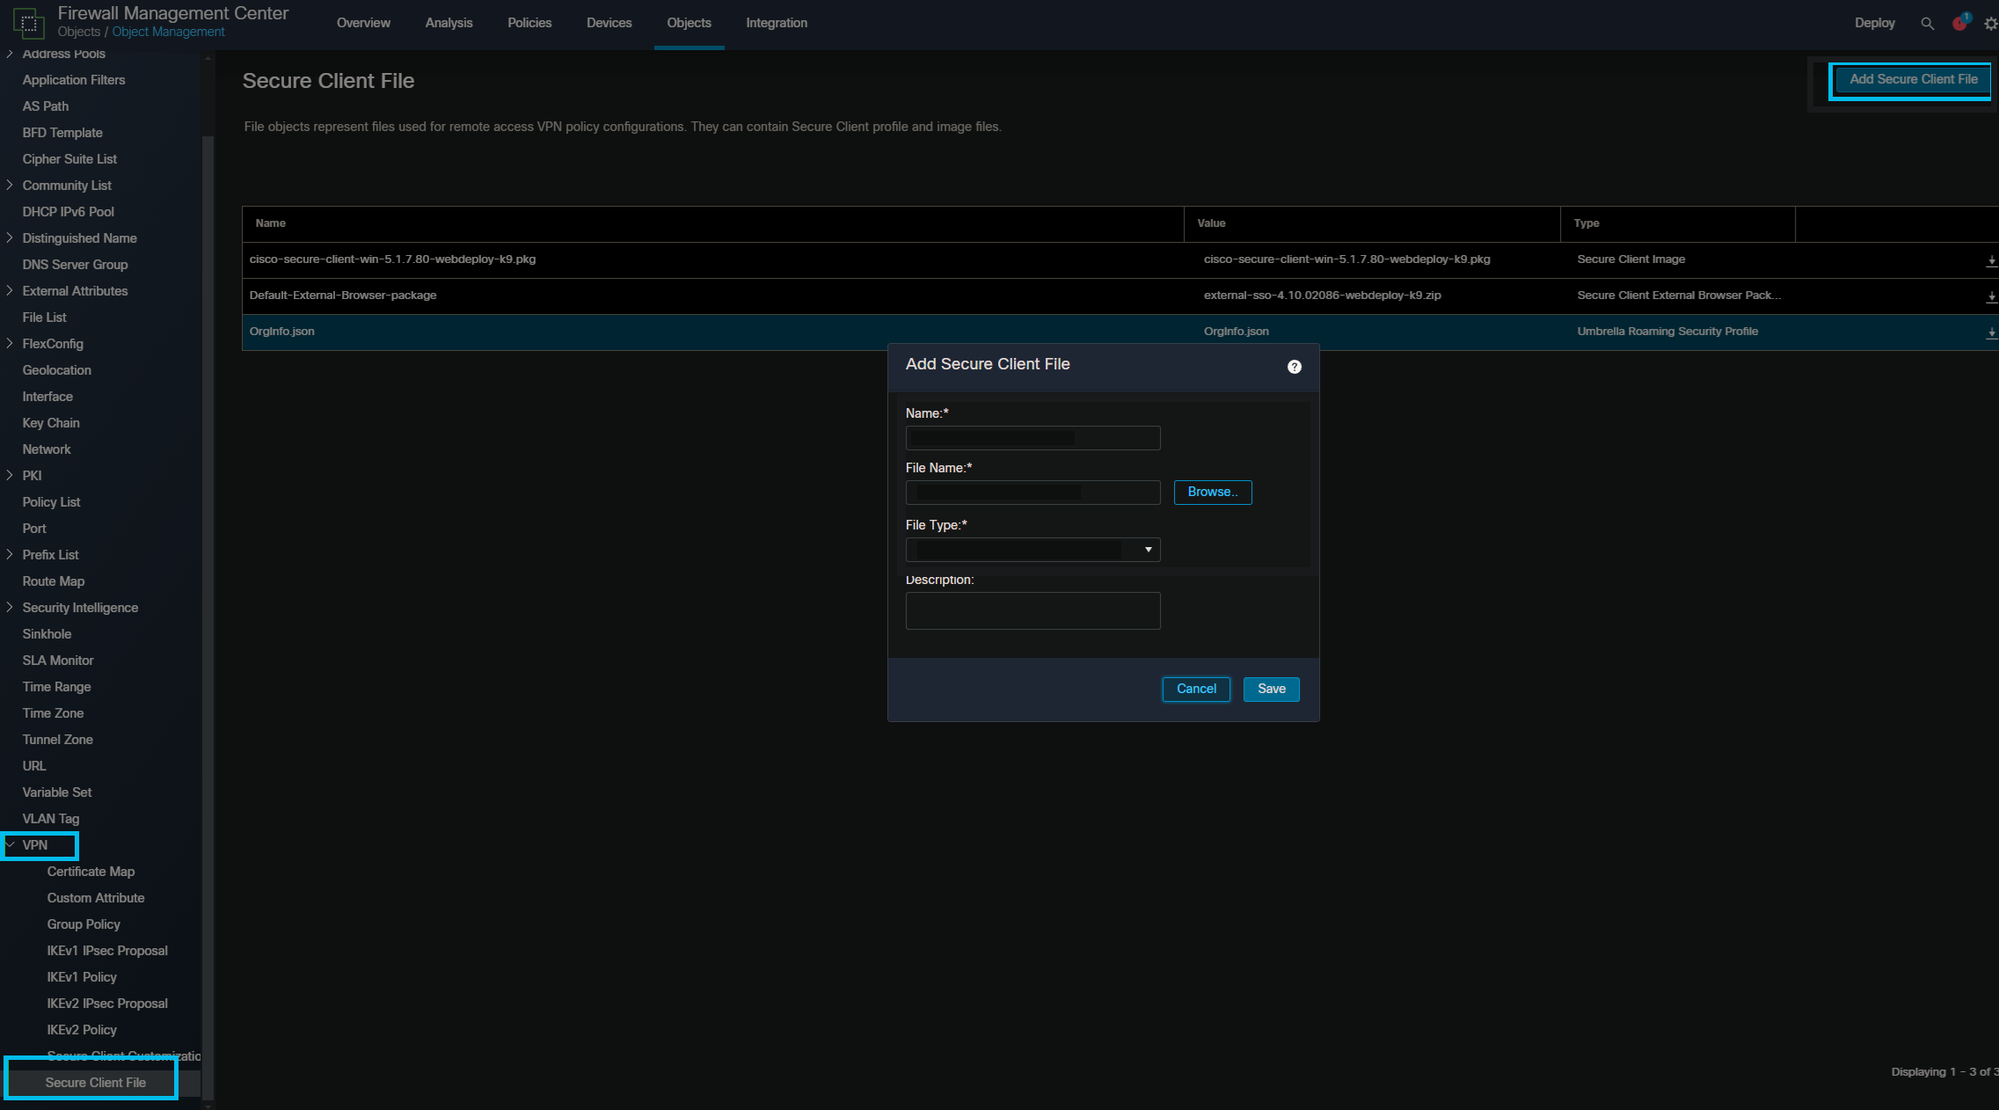This screenshot has width=1999, height=1110.
Task: Open DNS Server Group in sidebar
Action: [x=75, y=264]
